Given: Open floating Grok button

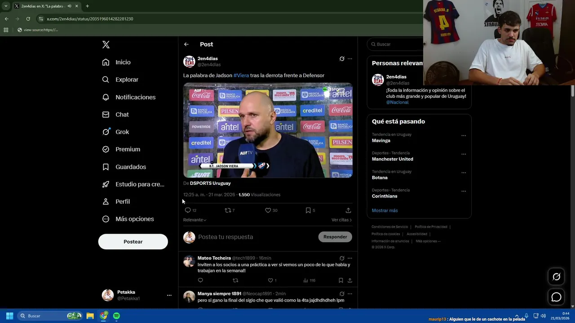Looking at the screenshot, I should point(556,277).
